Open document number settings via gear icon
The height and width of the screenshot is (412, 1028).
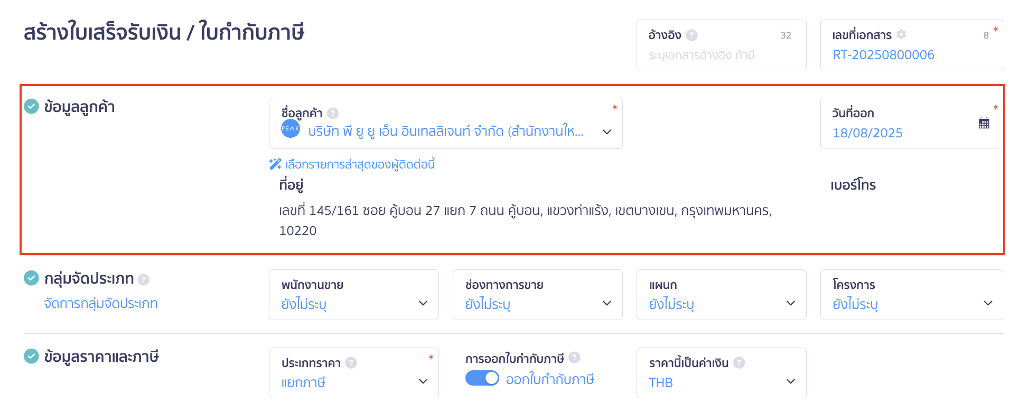coord(901,34)
